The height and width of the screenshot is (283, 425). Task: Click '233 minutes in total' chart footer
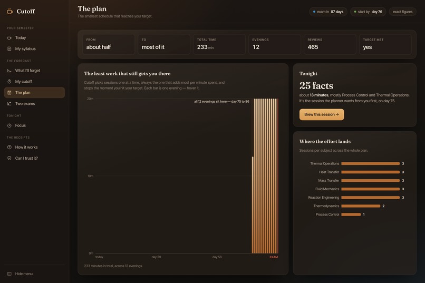click(113, 266)
